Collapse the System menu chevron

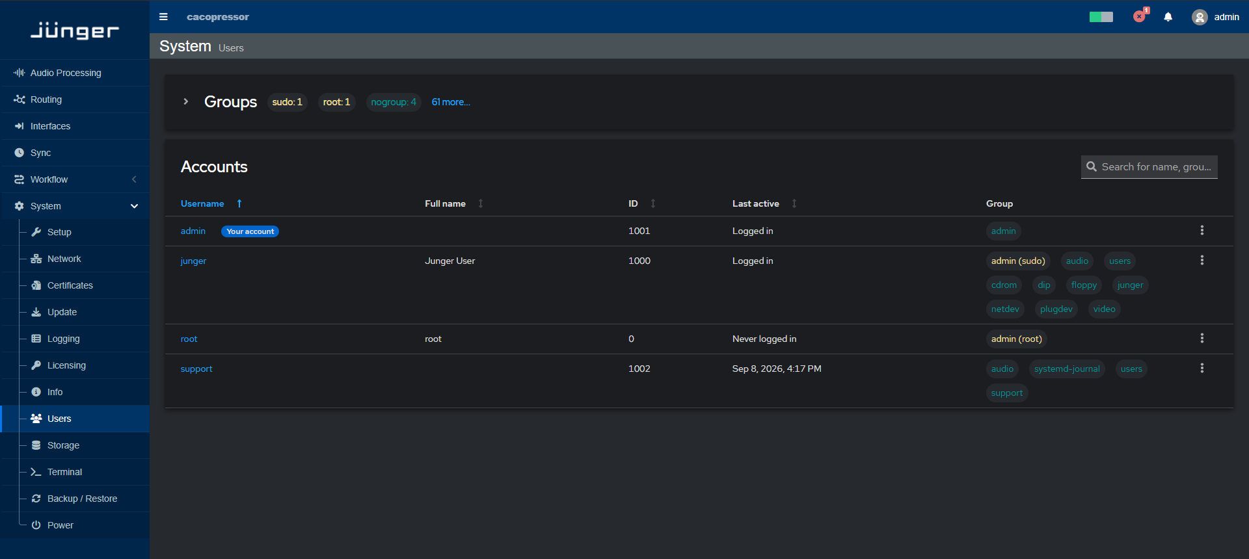point(135,206)
